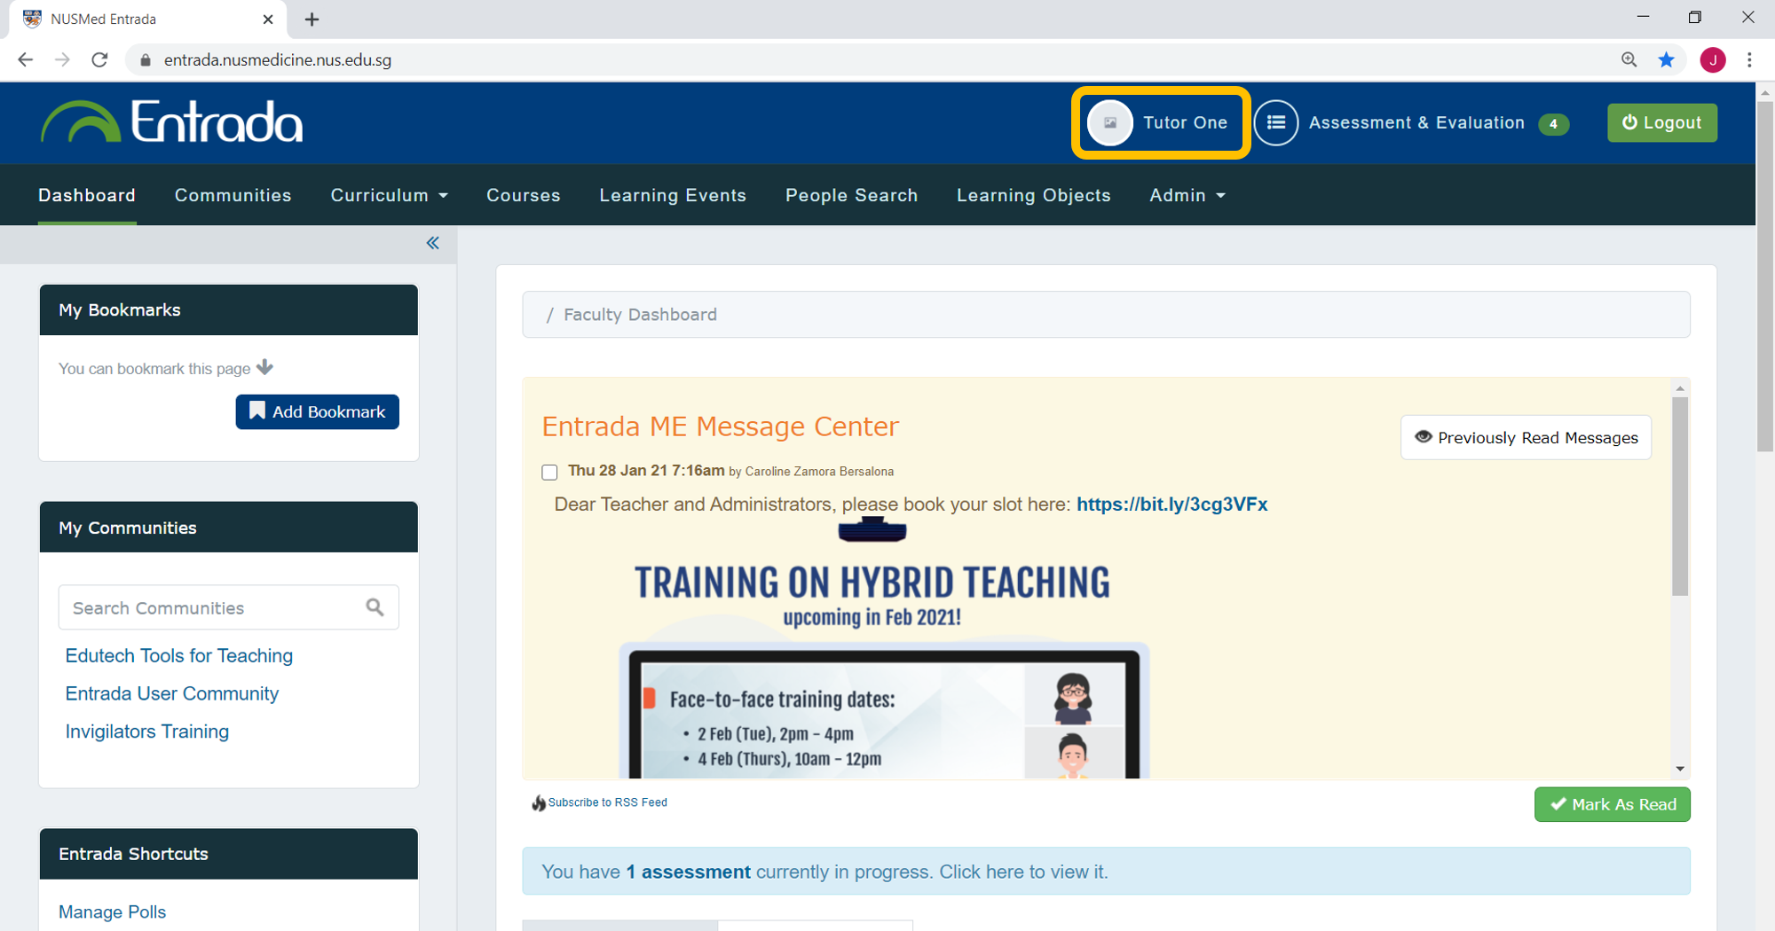Click the My Communities panel header
1775x931 pixels.
coord(229,527)
